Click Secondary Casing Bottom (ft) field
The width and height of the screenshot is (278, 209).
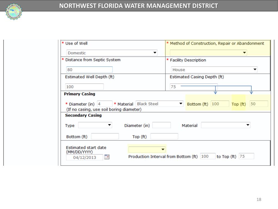[x=105, y=136]
